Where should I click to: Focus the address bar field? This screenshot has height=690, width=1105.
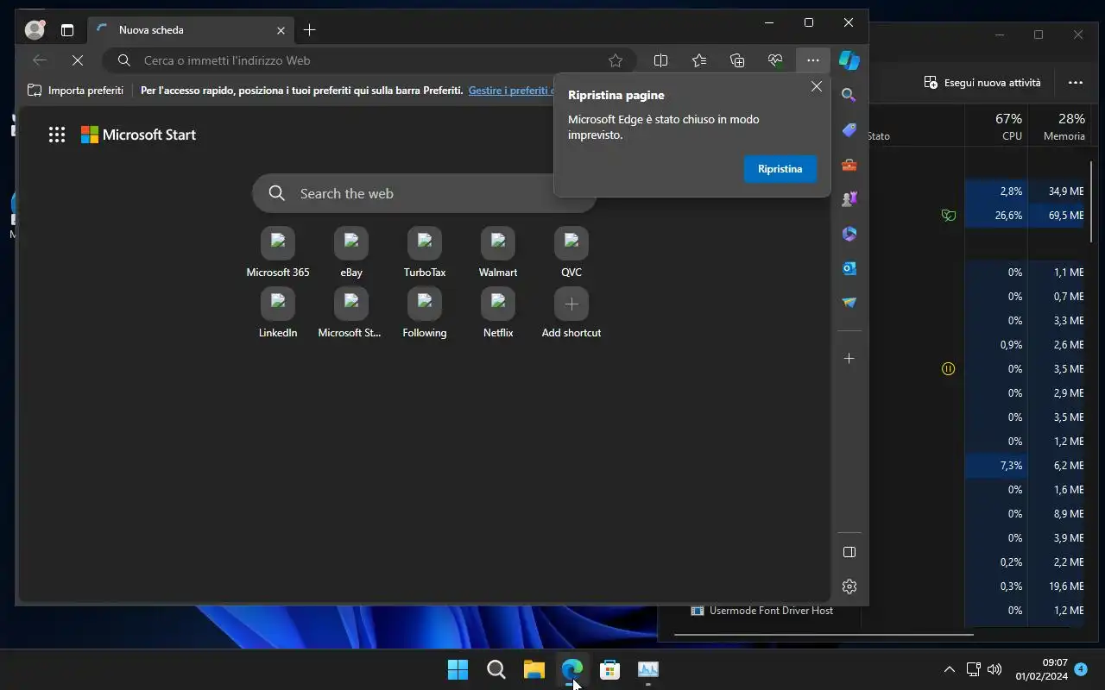click(369, 60)
